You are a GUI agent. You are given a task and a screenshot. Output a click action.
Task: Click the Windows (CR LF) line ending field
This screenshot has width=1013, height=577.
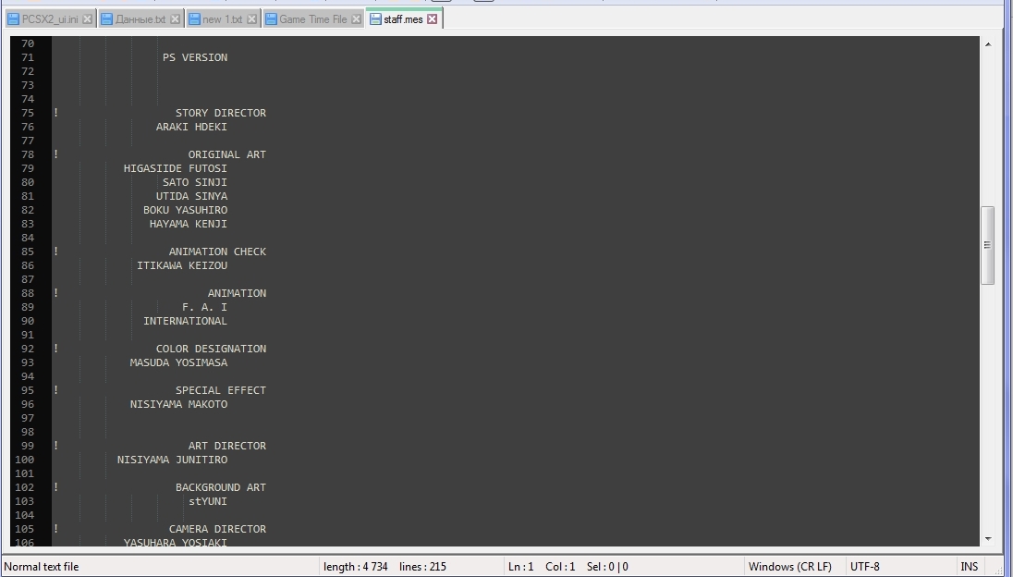coord(790,567)
